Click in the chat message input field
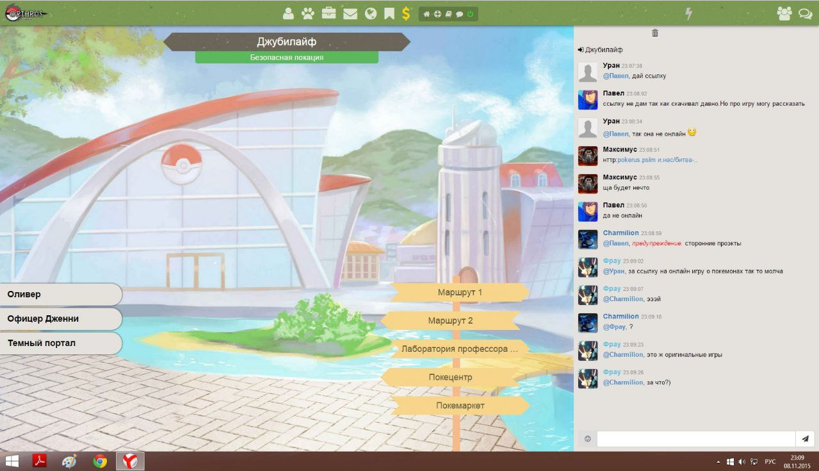The image size is (819, 471). click(696, 439)
